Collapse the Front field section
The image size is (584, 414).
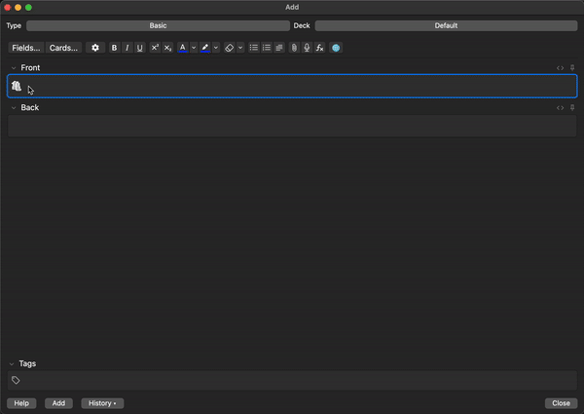click(14, 68)
